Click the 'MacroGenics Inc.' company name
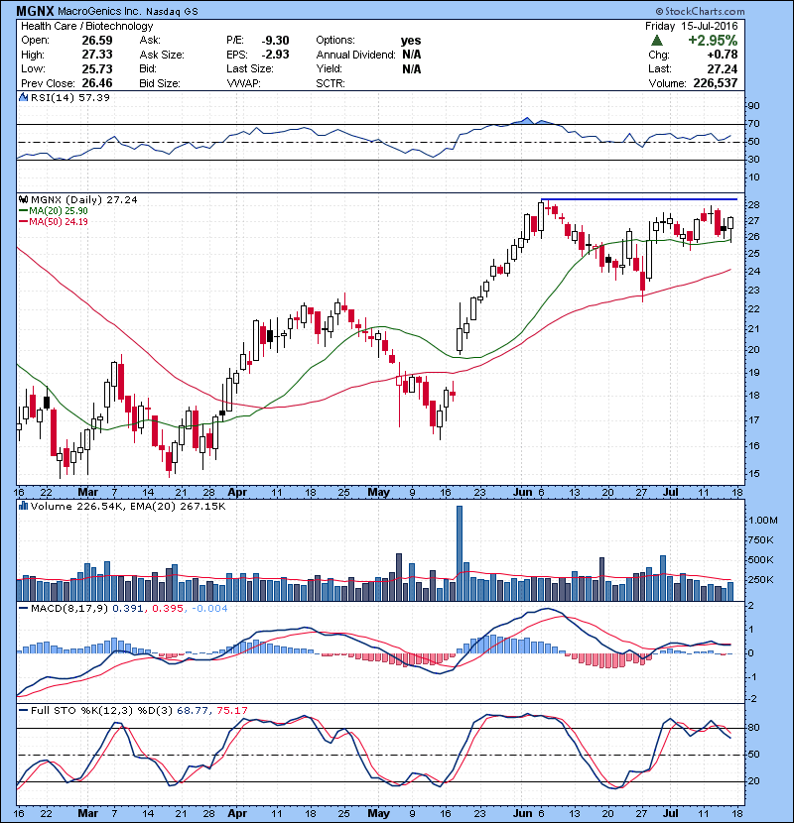The width and height of the screenshot is (794, 823). [x=99, y=11]
